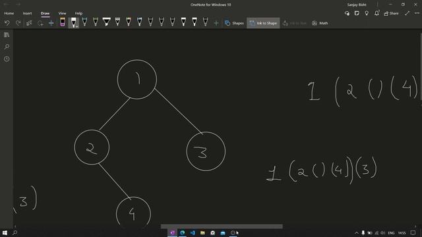
Task: Open the notifications bell
Action: (x=377, y=13)
